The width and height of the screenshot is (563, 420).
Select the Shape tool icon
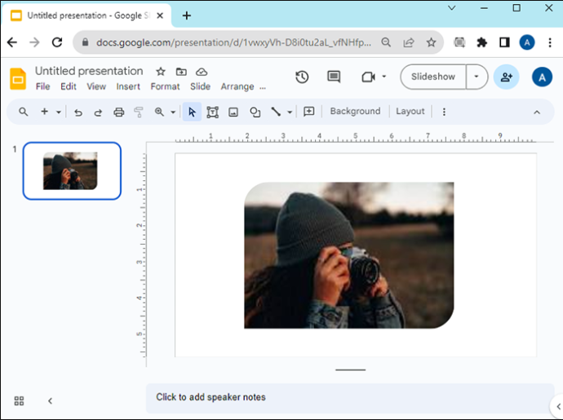point(255,112)
